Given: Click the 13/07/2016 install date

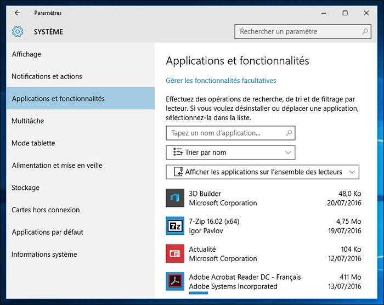Looking at the screenshot, I should pyautogui.click(x=345, y=286).
